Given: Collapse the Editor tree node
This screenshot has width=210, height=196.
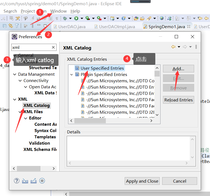Looking at the screenshot, I should click(26, 118).
